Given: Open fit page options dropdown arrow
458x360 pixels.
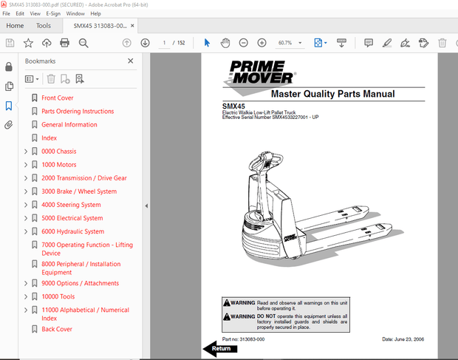Looking at the screenshot, I should click(x=326, y=43).
